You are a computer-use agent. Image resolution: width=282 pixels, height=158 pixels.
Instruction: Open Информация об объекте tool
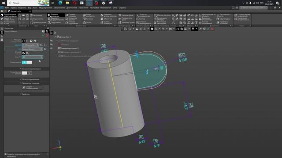click(207, 15)
